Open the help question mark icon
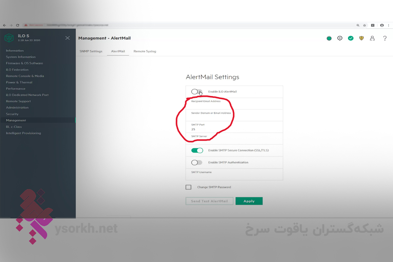Screen dimensions: 393x262 (385, 38)
